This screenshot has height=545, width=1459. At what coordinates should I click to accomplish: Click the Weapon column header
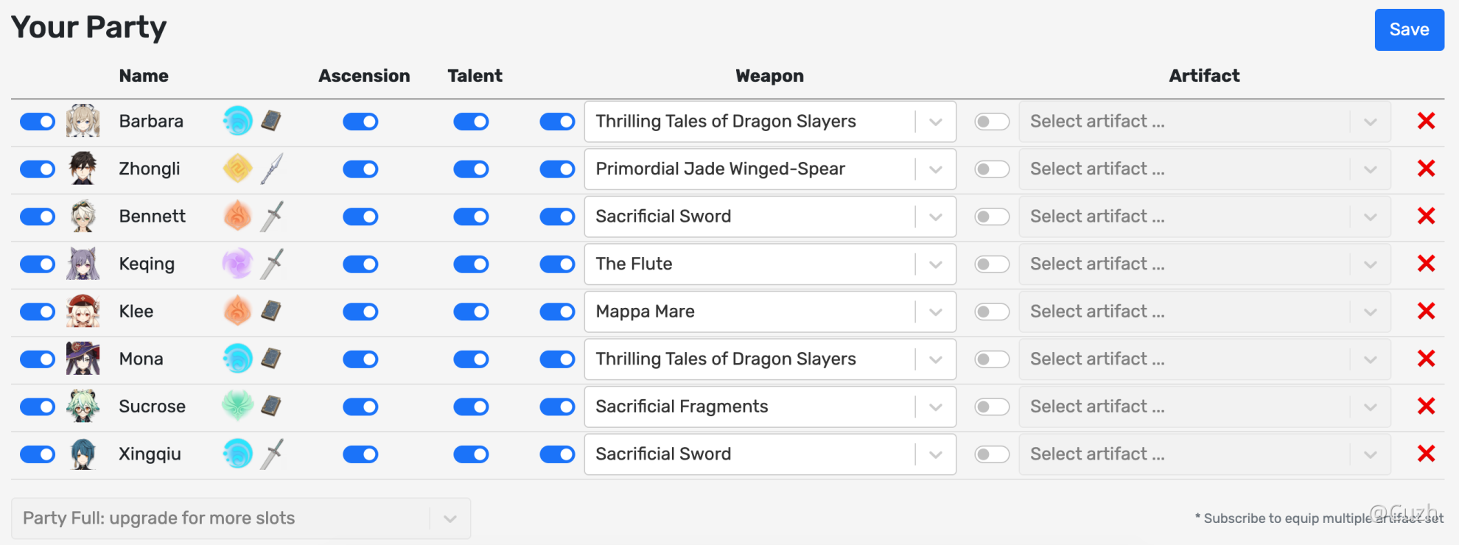click(x=769, y=76)
